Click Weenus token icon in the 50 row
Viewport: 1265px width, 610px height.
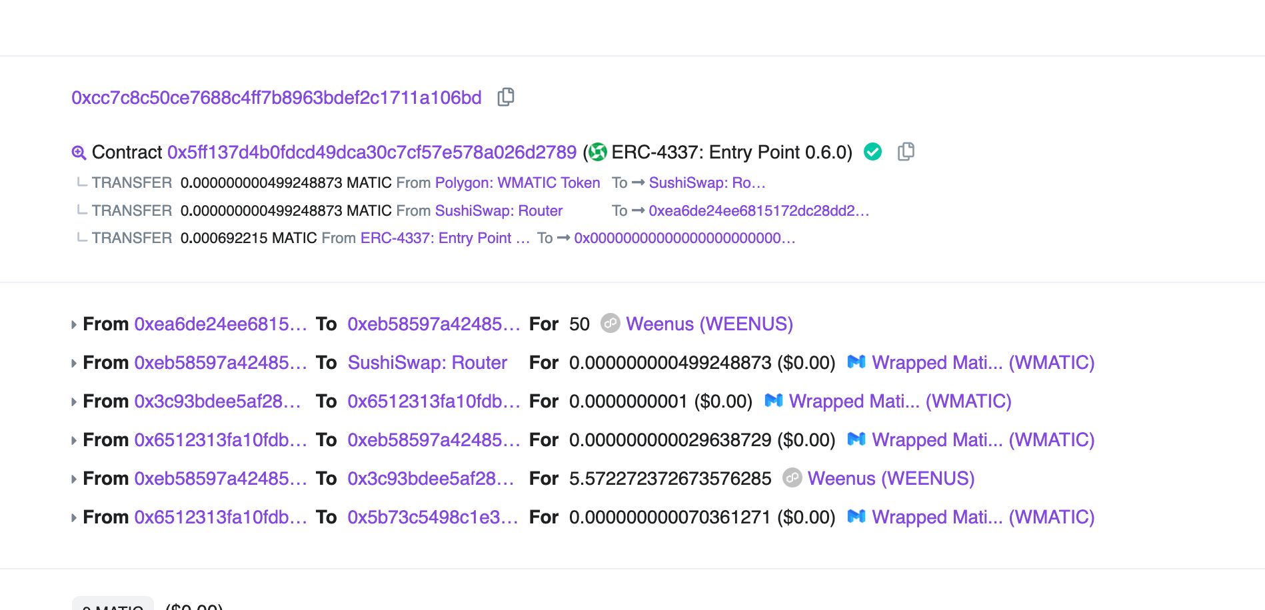pos(610,323)
